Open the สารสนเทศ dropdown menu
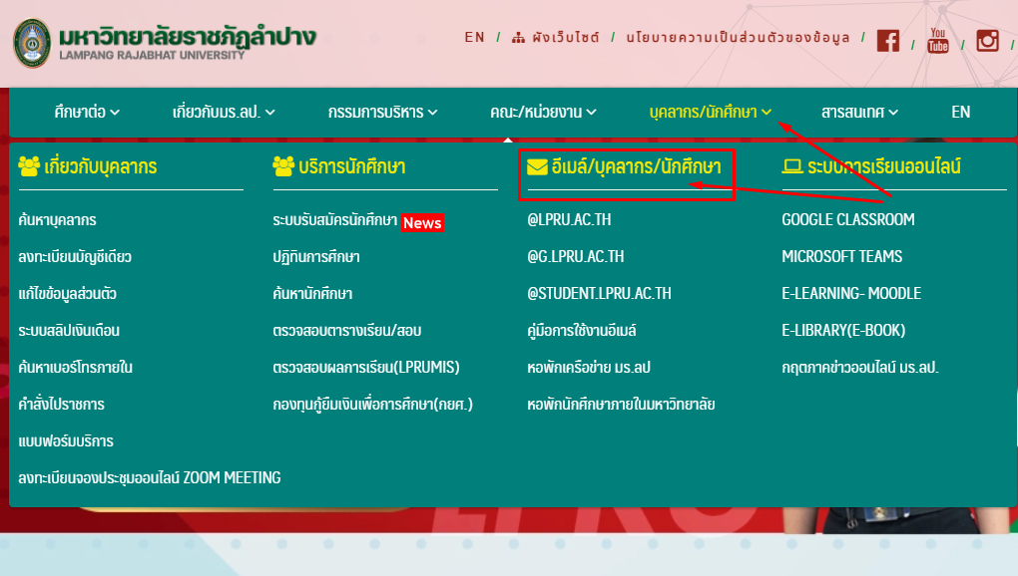Viewport: 1018px width, 576px height. [859, 112]
